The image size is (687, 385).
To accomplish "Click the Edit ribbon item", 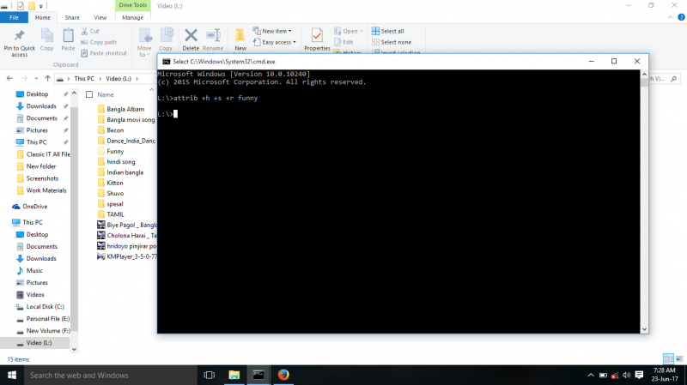I will point(343,42).
